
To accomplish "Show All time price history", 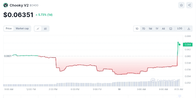I will [163, 29].
